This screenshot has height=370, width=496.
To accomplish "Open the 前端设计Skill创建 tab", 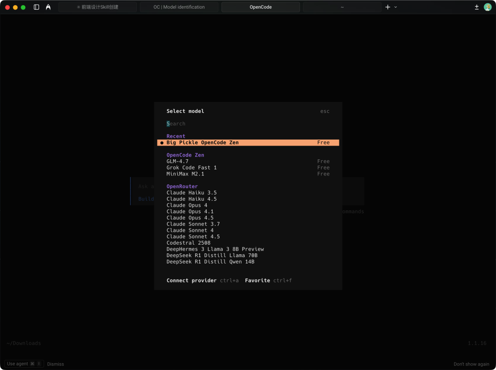I will tap(97, 7).
